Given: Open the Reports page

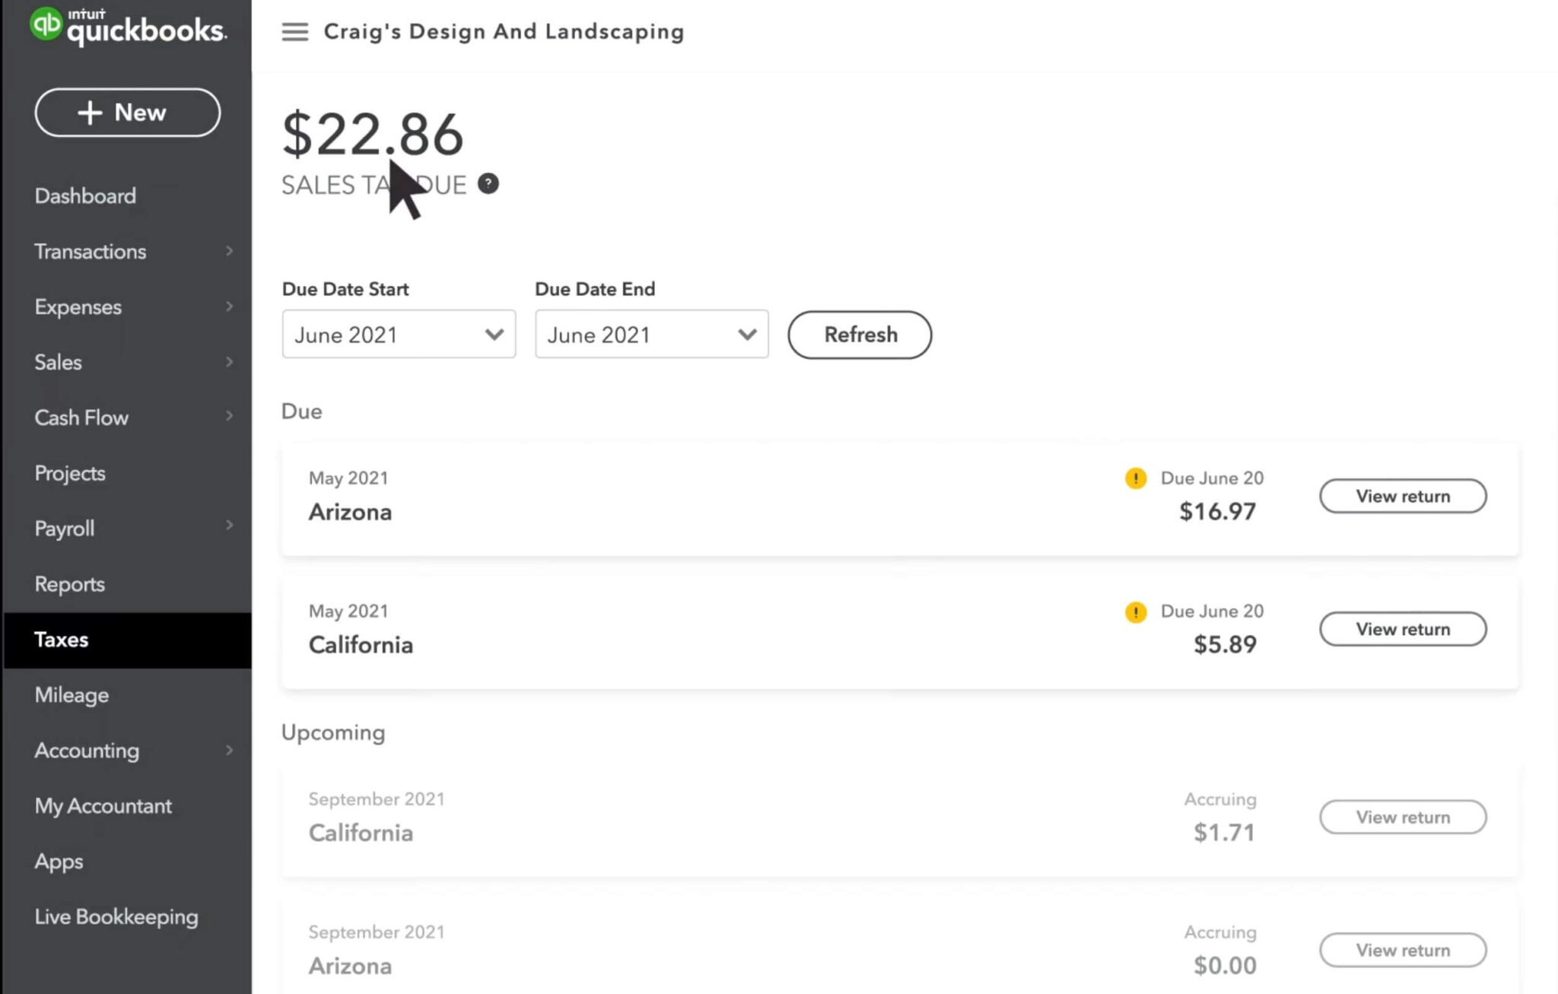Looking at the screenshot, I should [69, 584].
